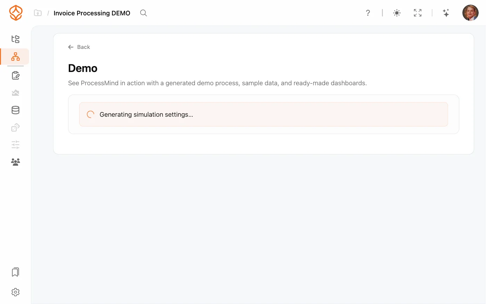486x304 pixels.
Task: Open the filter sliders sidebar icon
Action: point(15,145)
